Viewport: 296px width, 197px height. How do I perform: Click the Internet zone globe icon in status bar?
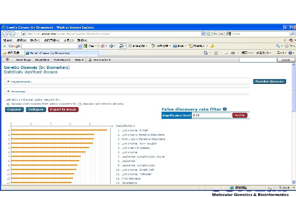click(232, 188)
